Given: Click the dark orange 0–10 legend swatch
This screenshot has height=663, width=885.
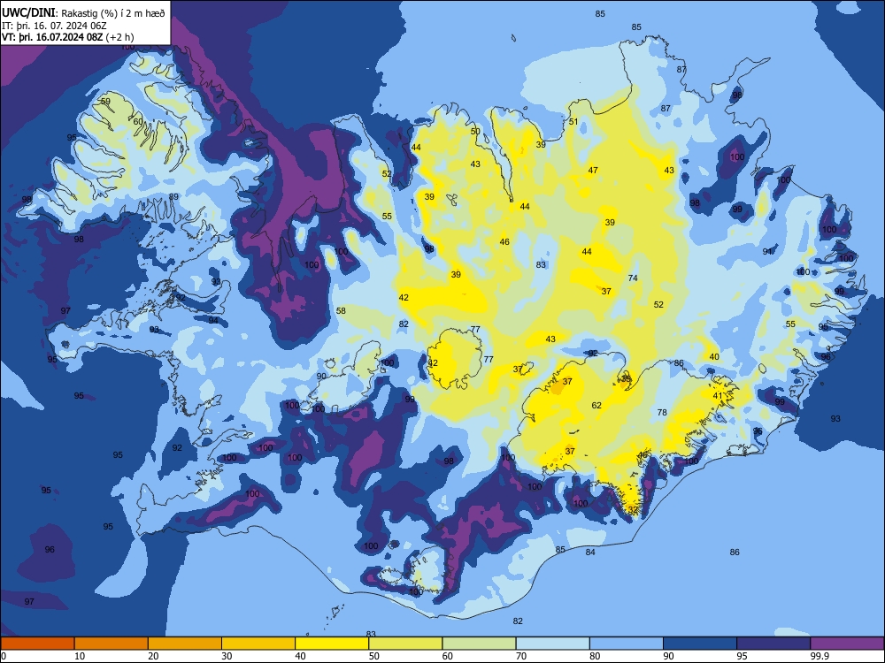Looking at the screenshot, I should [37, 644].
